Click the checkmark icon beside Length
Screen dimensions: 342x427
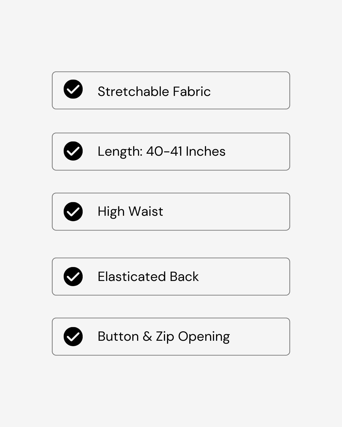[73, 151]
